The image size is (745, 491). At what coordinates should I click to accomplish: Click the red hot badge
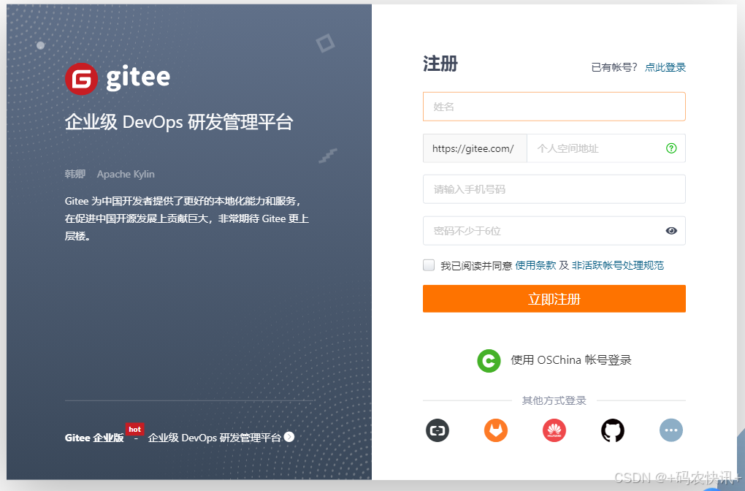pyautogui.click(x=135, y=429)
